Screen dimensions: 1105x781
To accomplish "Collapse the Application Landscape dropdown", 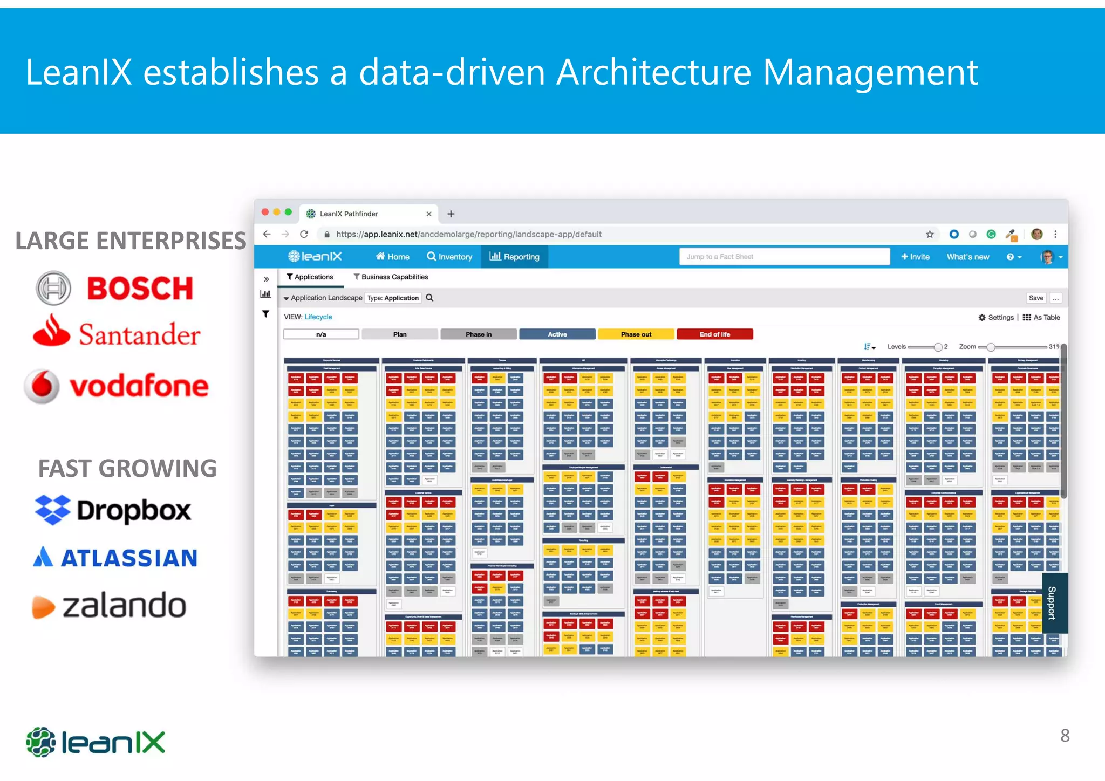I will pyautogui.click(x=287, y=298).
